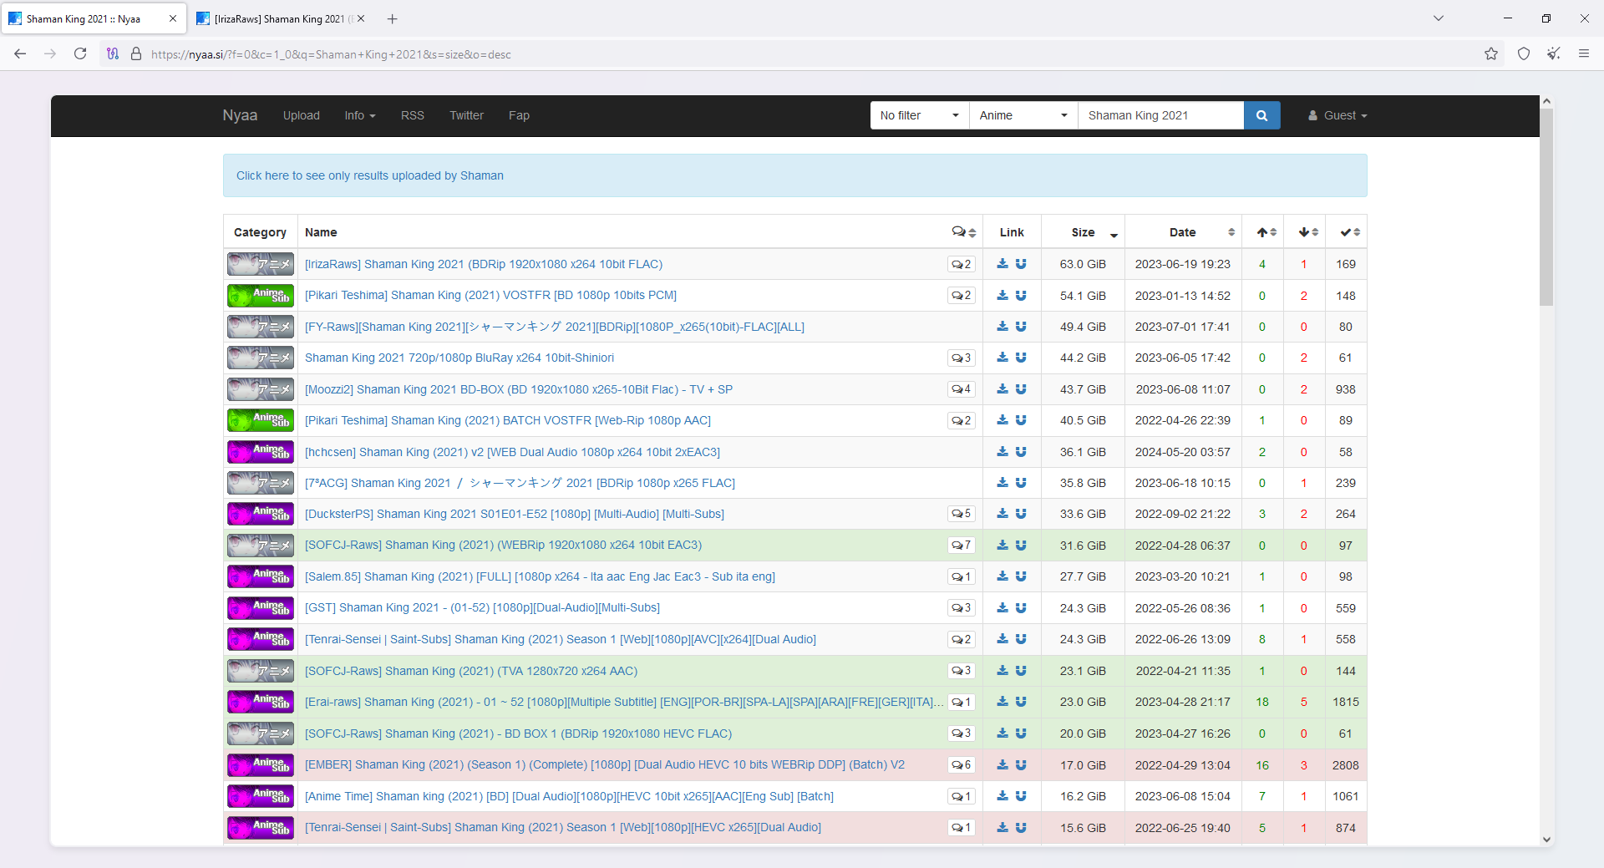Open a new browser tab
The image size is (1604, 868).
[x=393, y=18]
